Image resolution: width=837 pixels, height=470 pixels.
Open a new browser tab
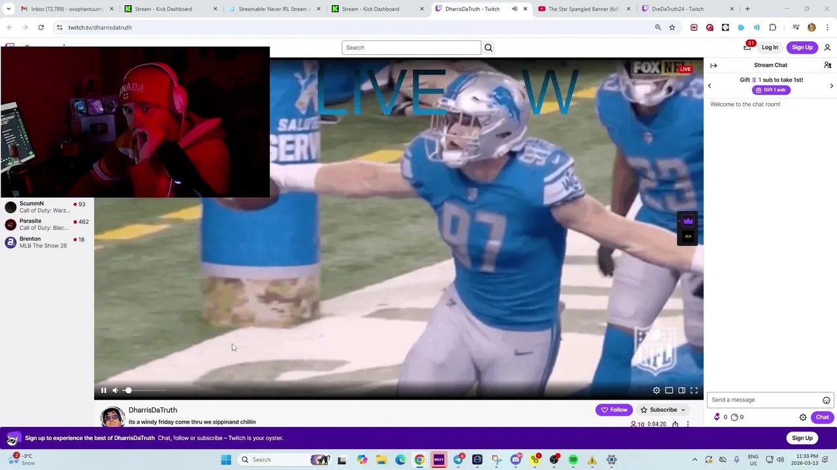pos(747,9)
